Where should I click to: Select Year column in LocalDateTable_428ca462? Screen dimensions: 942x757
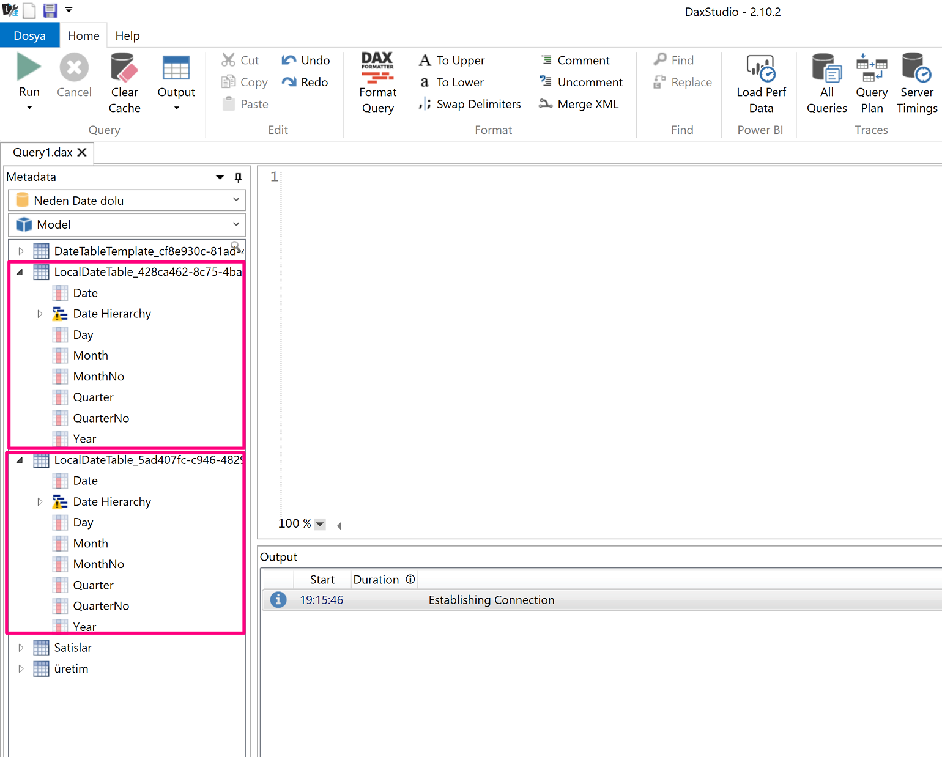tap(84, 438)
